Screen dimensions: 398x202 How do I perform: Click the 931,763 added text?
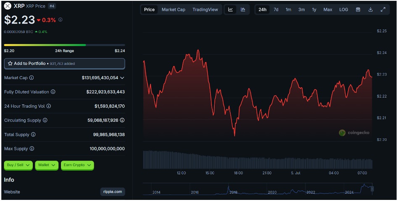(x=62, y=64)
